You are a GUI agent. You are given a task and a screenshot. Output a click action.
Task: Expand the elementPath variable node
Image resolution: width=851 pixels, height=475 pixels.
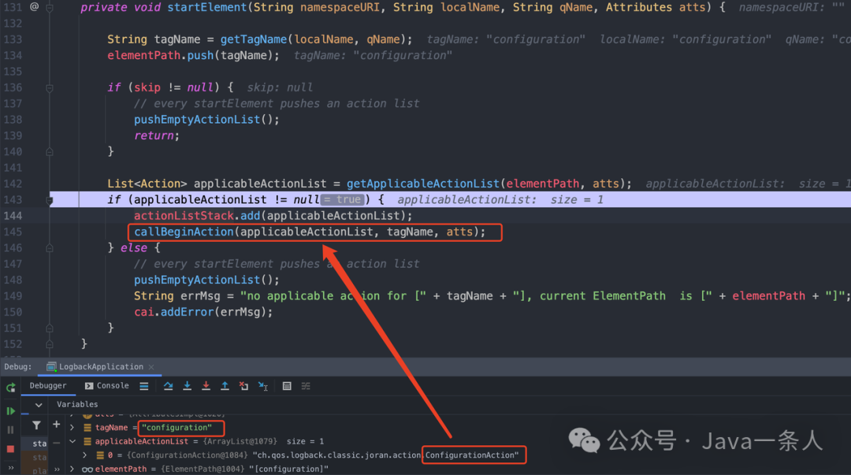[72, 469]
